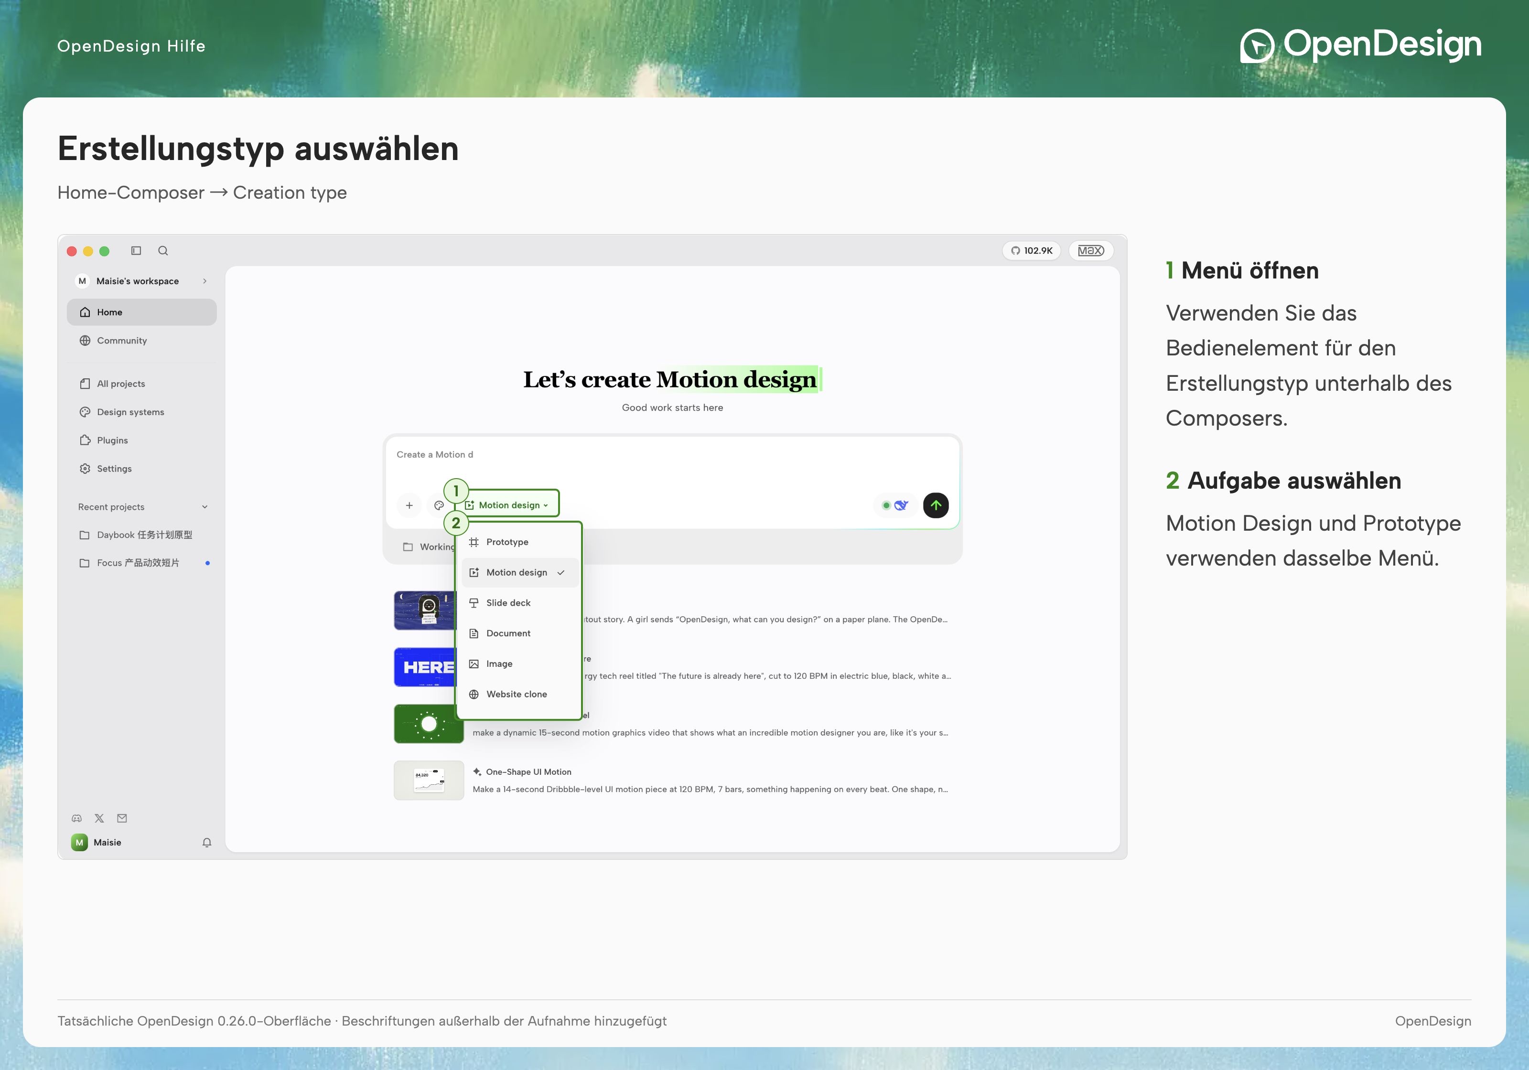Open the X social icon
This screenshot has width=1529, height=1070.
click(x=99, y=818)
